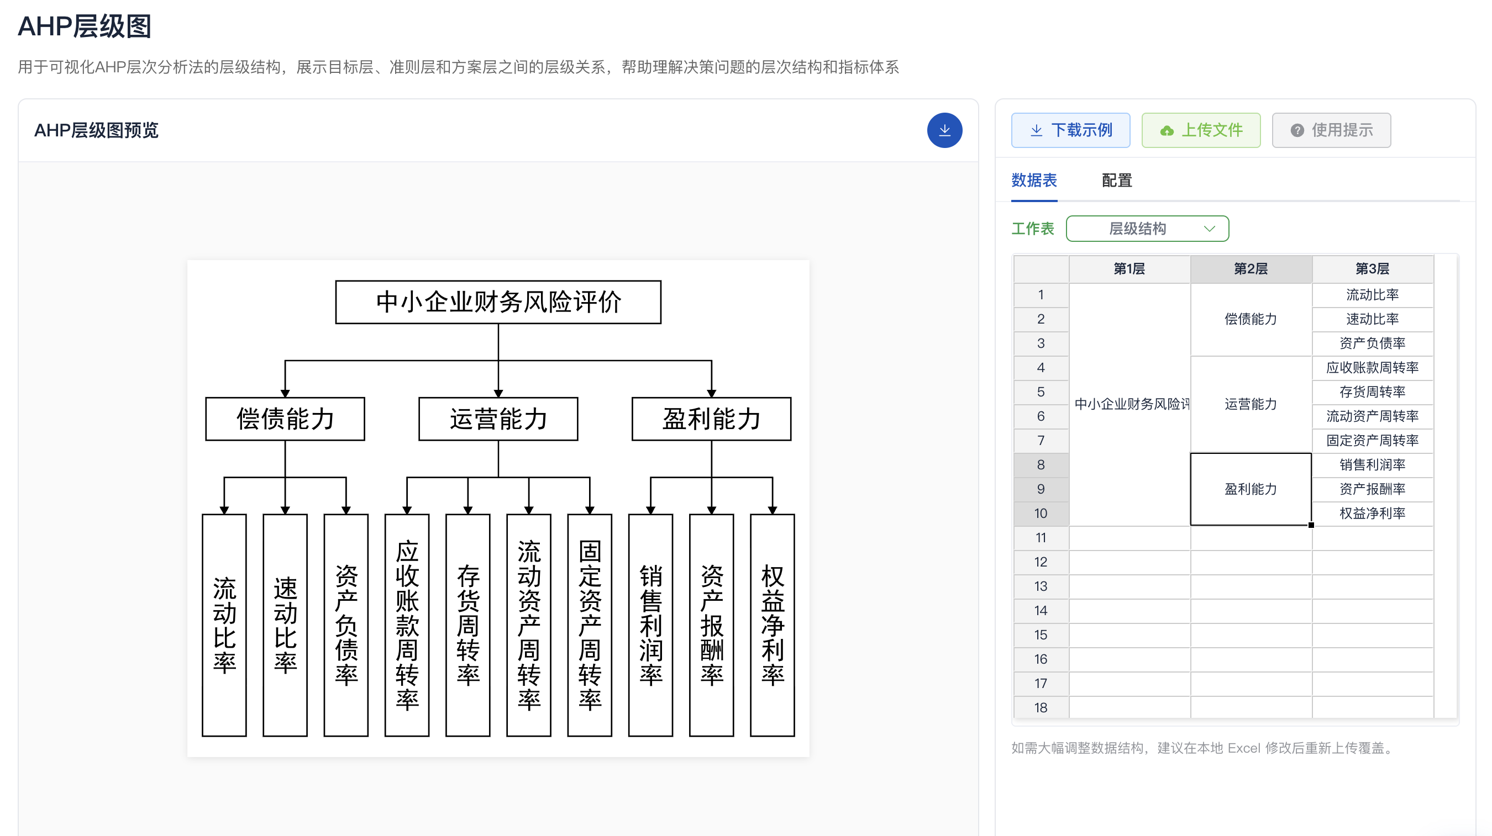This screenshot has height=836, width=1492.
Task: Switch to the 数据表 tab
Action: click(x=1034, y=180)
